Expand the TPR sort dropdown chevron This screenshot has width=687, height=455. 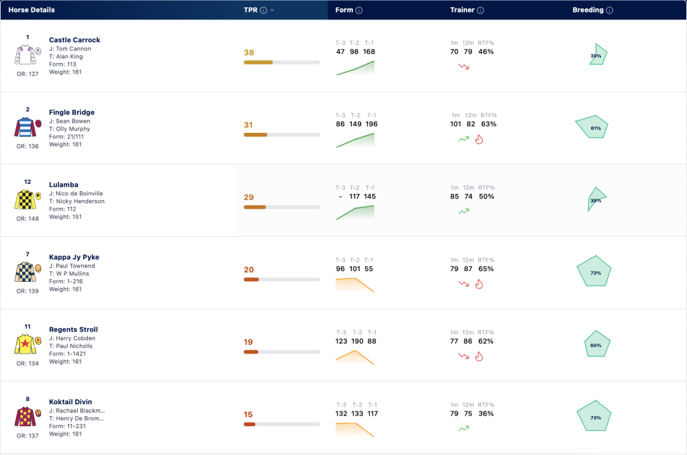[x=272, y=10]
